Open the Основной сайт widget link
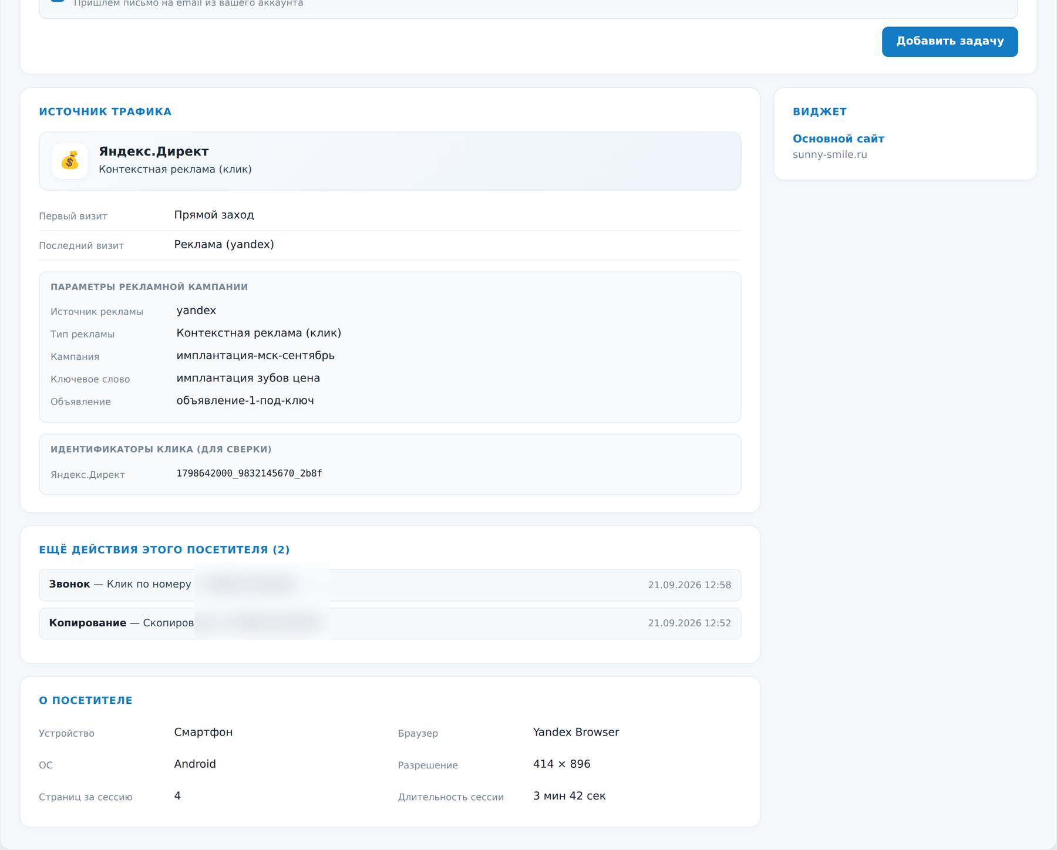 (838, 139)
